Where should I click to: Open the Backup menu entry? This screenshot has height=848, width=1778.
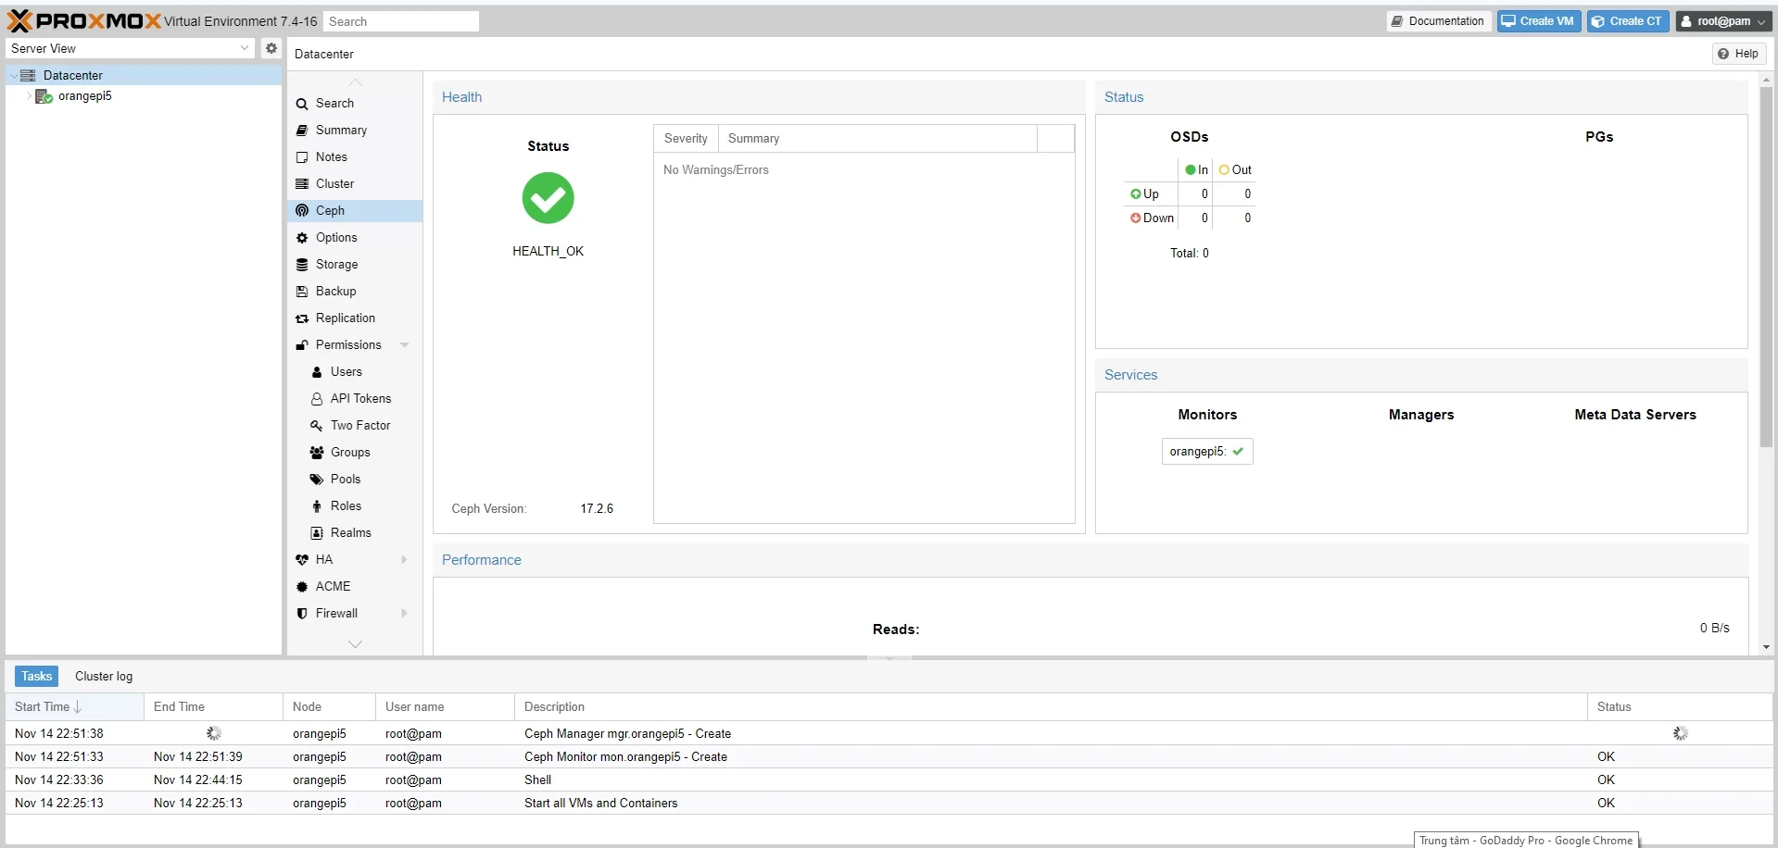[355, 292]
